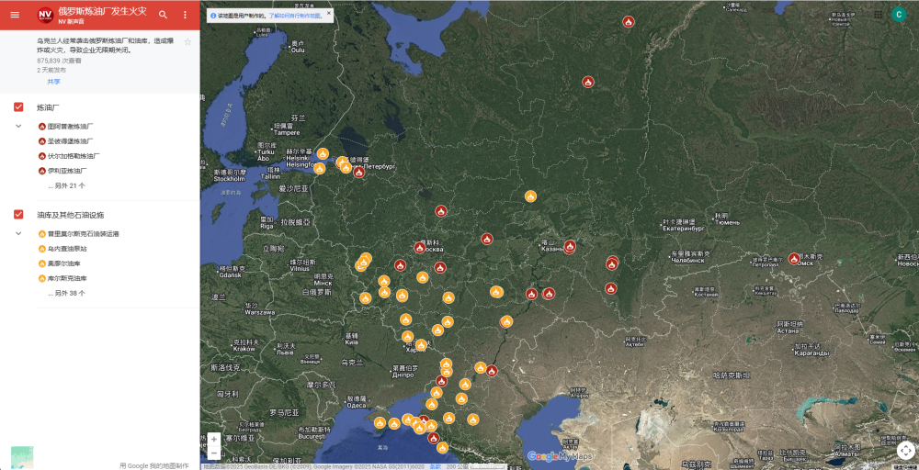Click the 炼油厂 layer title

(48, 107)
